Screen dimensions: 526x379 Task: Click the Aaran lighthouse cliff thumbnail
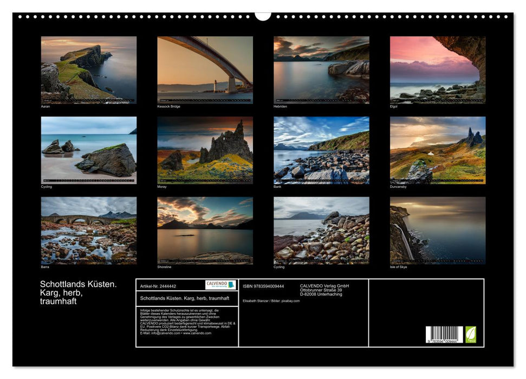tap(88, 70)
